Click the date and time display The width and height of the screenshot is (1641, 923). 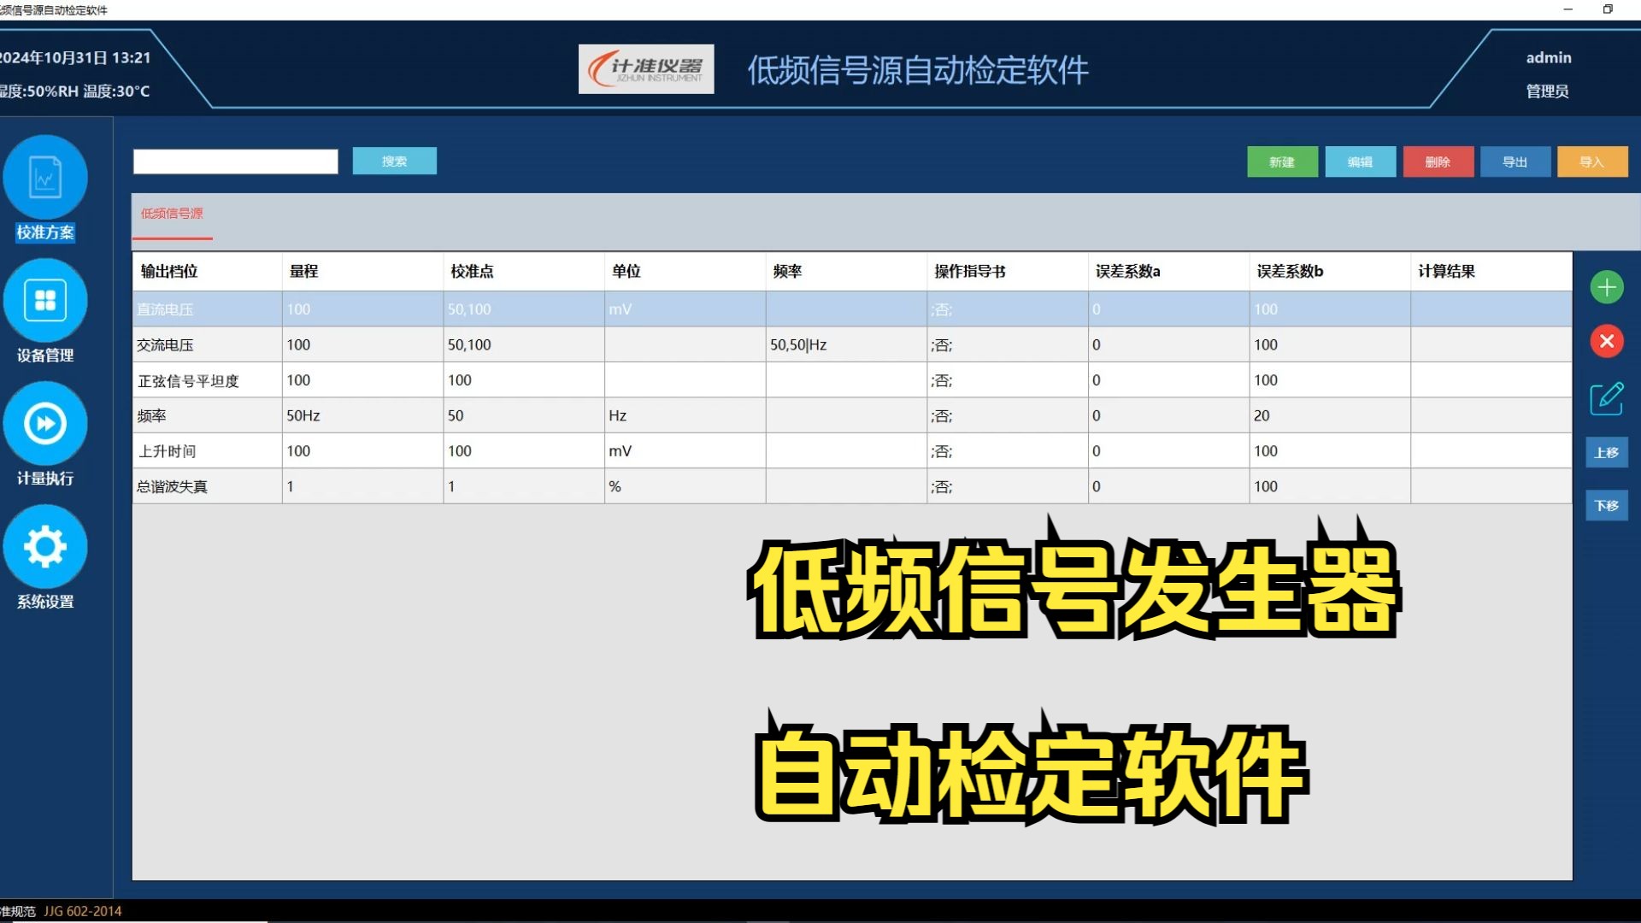point(75,57)
